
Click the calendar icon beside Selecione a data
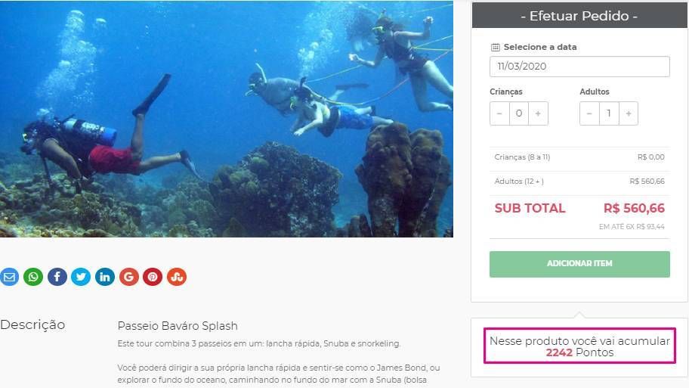[496, 47]
